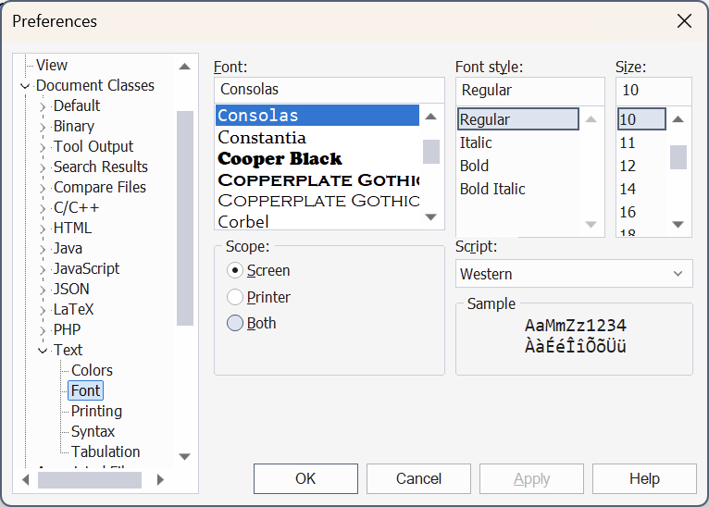Expand the HTML tree node

coord(43,229)
